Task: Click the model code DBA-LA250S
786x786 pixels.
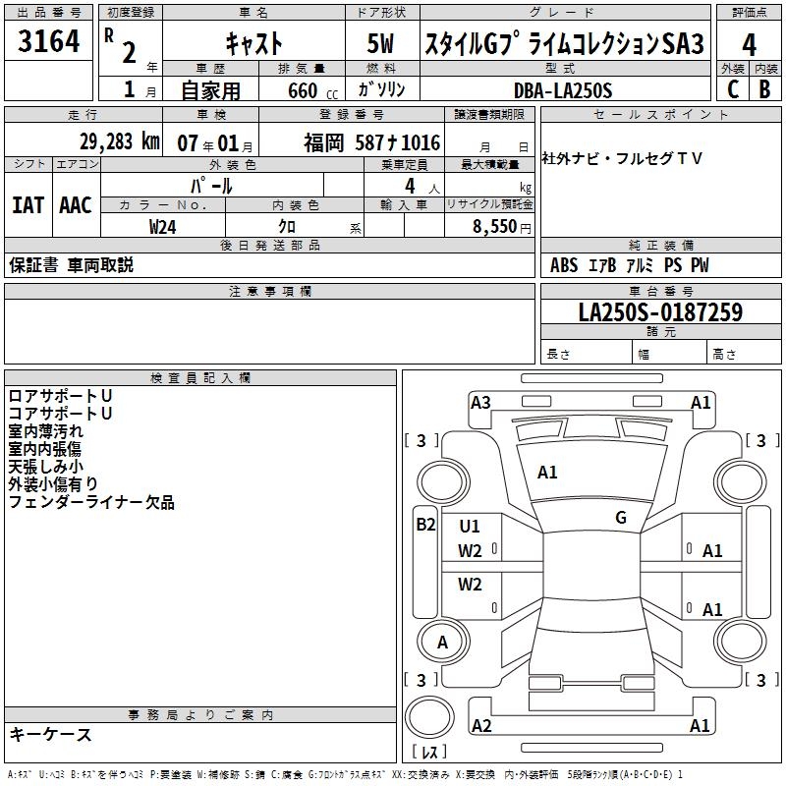Action: [x=562, y=89]
